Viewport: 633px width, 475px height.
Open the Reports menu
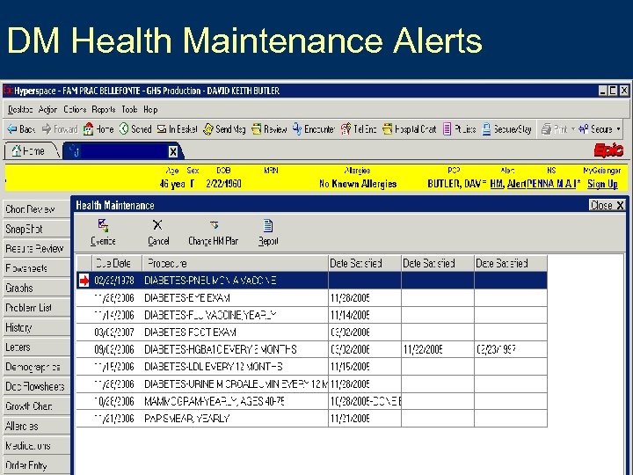[104, 109]
